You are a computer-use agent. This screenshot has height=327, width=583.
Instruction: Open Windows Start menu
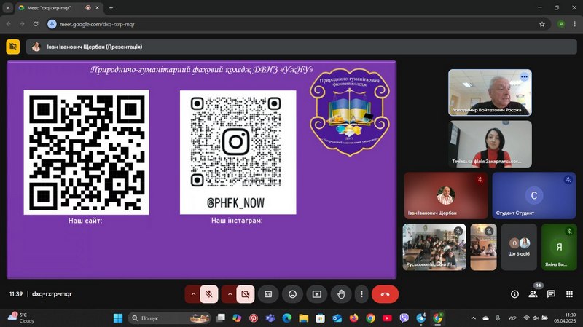tap(118, 318)
